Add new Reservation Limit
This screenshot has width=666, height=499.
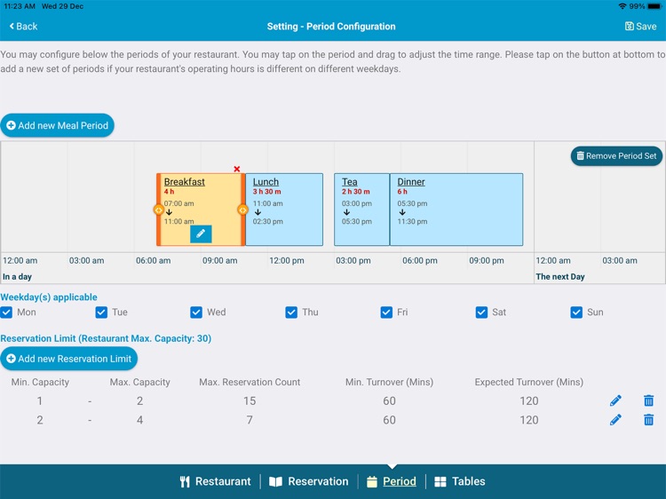68,359
